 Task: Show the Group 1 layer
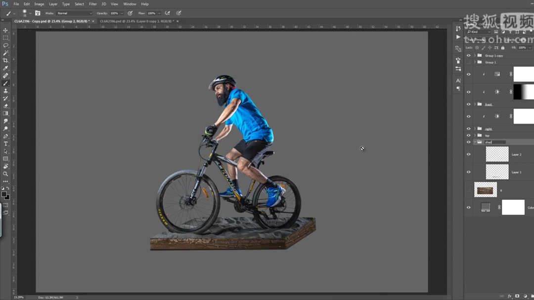click(x=468, y=62)
